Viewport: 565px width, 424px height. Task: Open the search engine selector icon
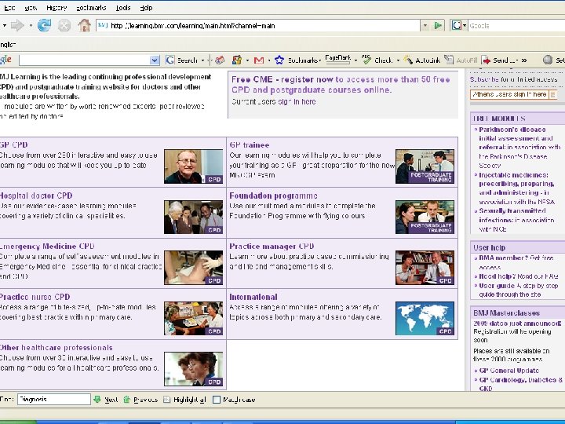click(x=459, y=26)
